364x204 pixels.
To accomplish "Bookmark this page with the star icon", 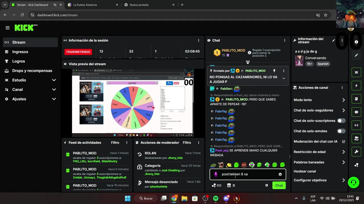I will pos(326,15).
